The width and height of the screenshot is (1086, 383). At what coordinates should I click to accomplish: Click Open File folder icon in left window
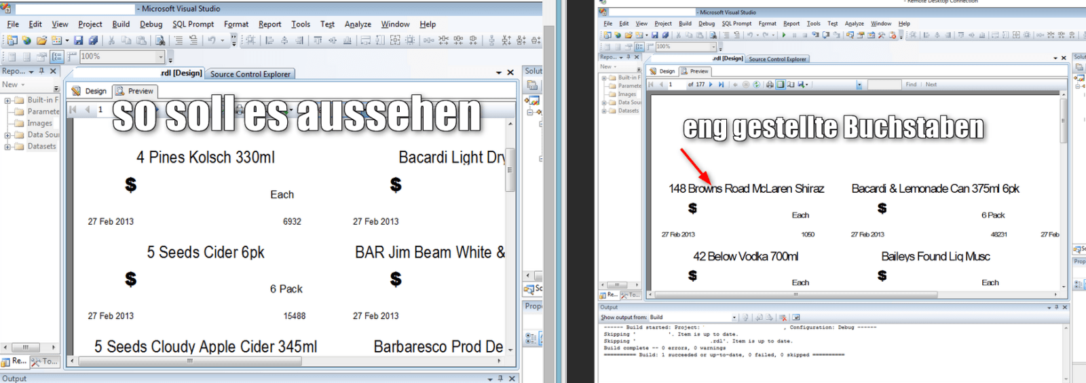point(41,40)
